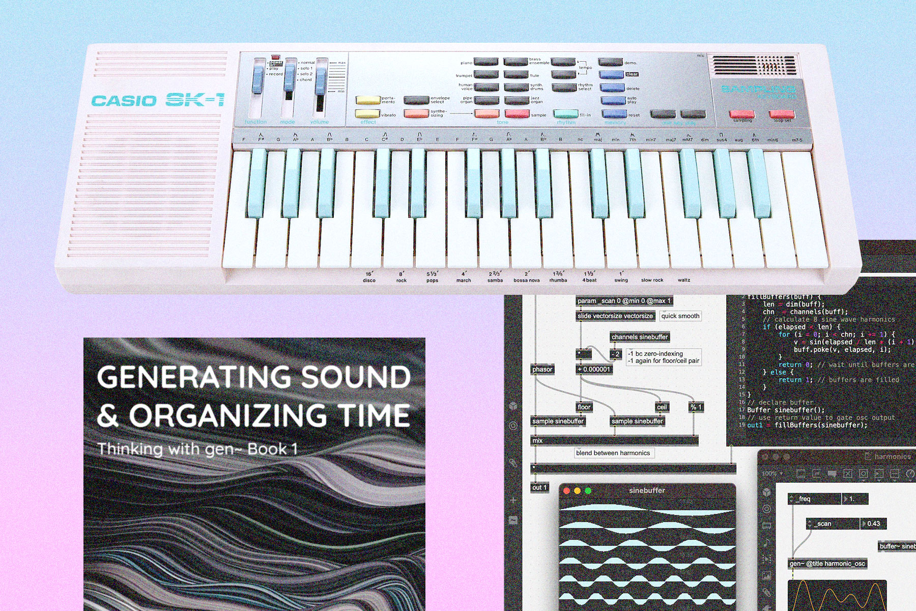
Task: Add message box from harmonics toolbar
Action: (x=816, y=474)
